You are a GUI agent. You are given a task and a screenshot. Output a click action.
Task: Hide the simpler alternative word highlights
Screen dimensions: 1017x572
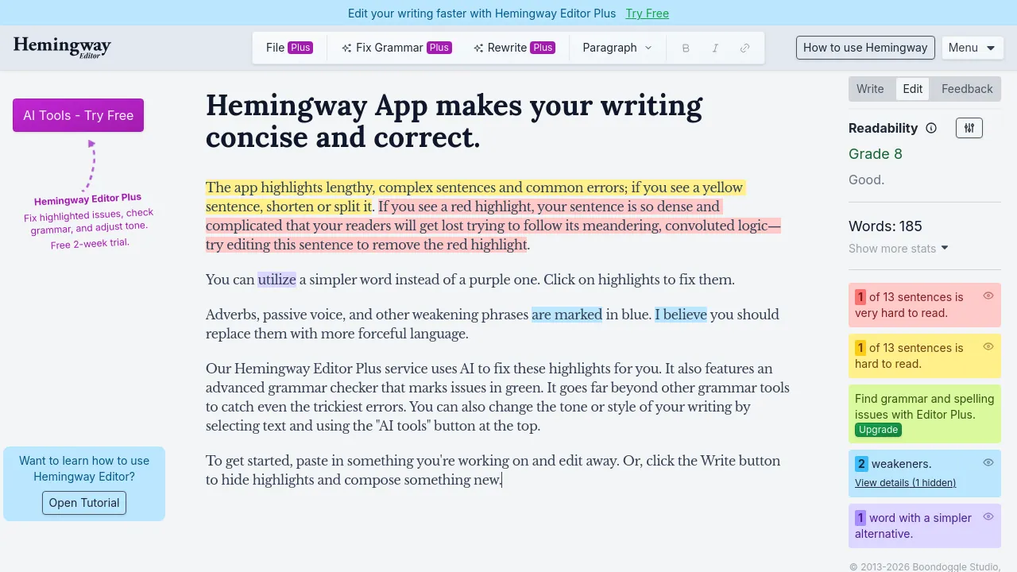[x=988, y=516]
